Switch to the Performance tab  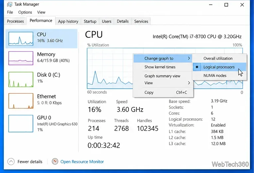point(41,21)
